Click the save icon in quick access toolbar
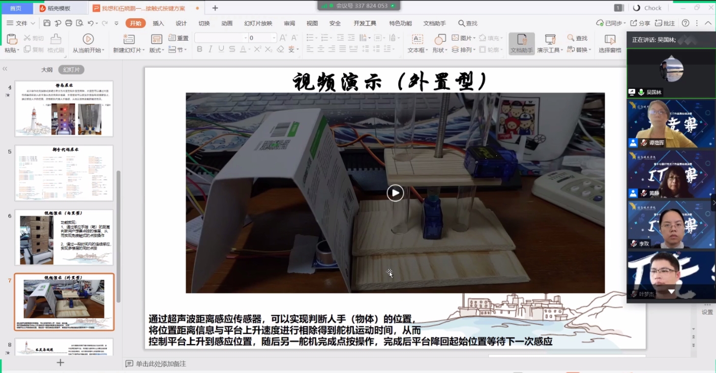Image resolution: width=716 pixels, height=373 pixels. (x=47, y=23)
